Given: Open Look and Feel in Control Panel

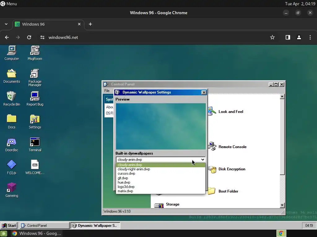Looking at the screenshot, I should [226, 112].
